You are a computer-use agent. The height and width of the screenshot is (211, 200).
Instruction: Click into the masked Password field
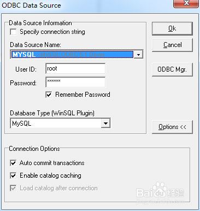pyautogui.click(x=75, y=82)
